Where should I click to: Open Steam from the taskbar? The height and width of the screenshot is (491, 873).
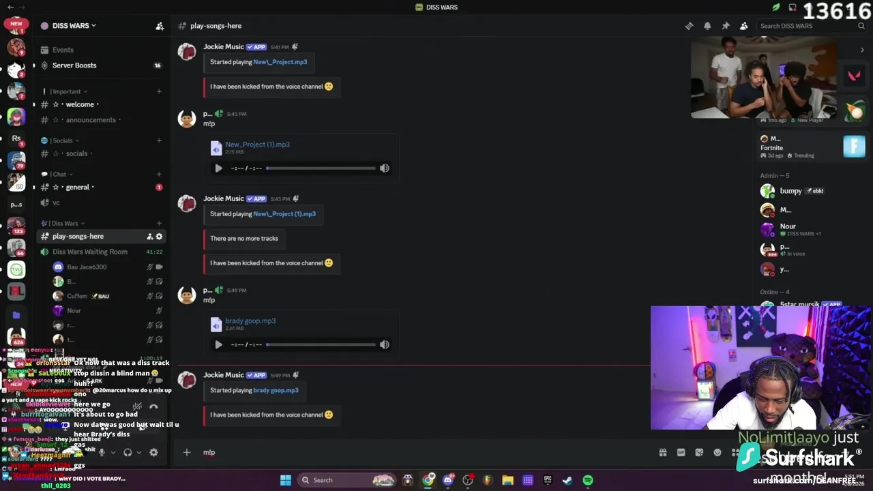[x=567, y=480]
